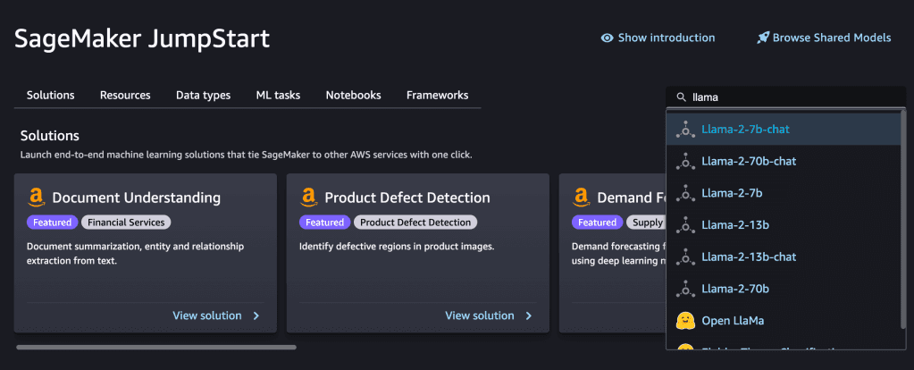Screen dimensions: 914x370
Task: Click the Amazon logo on the Demand card
Action: (x=582, y=198)
